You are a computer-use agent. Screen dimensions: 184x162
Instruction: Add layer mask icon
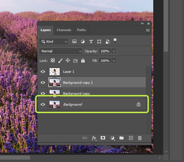(x=103, y=138)
